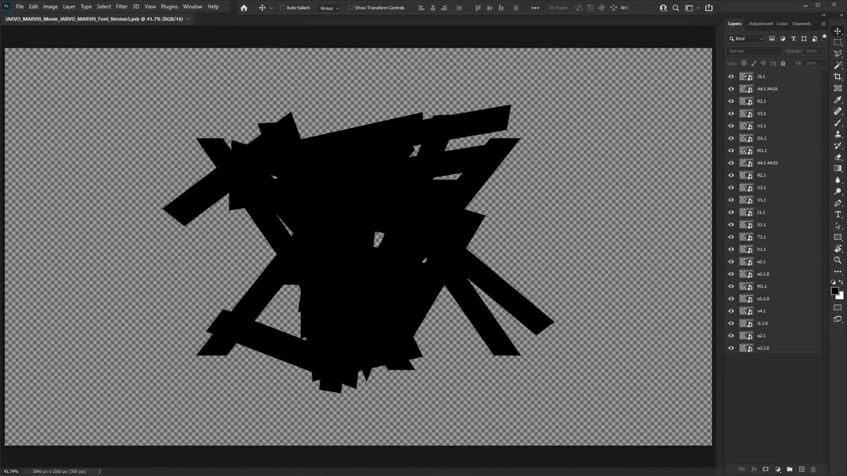Create a new layer
This screenshot has width=847, height=476.
point(801,469)
